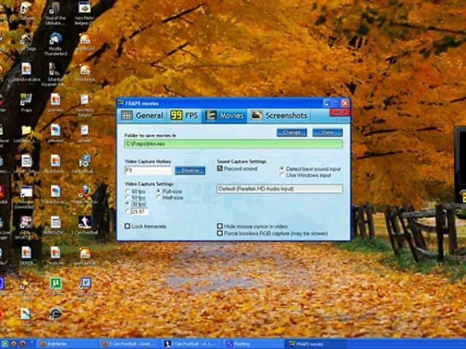Image resolution: width=466 pixels, height=349 pixels.
Task: Switch to the FPS tab
Action: click(x=183, y=115)
